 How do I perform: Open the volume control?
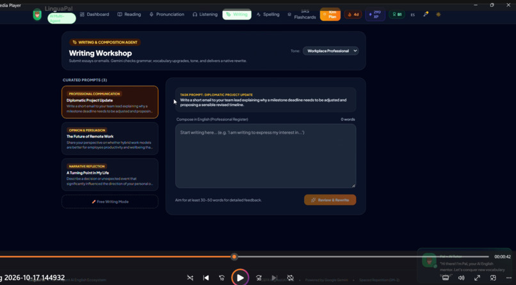462,278
